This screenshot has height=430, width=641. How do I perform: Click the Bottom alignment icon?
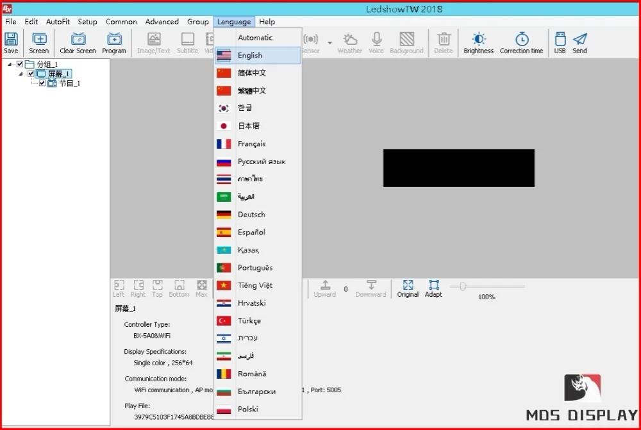(x=179, y=288)
